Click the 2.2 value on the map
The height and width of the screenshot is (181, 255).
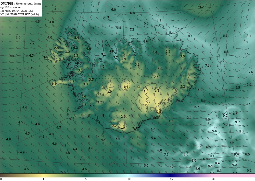(114, 126)
